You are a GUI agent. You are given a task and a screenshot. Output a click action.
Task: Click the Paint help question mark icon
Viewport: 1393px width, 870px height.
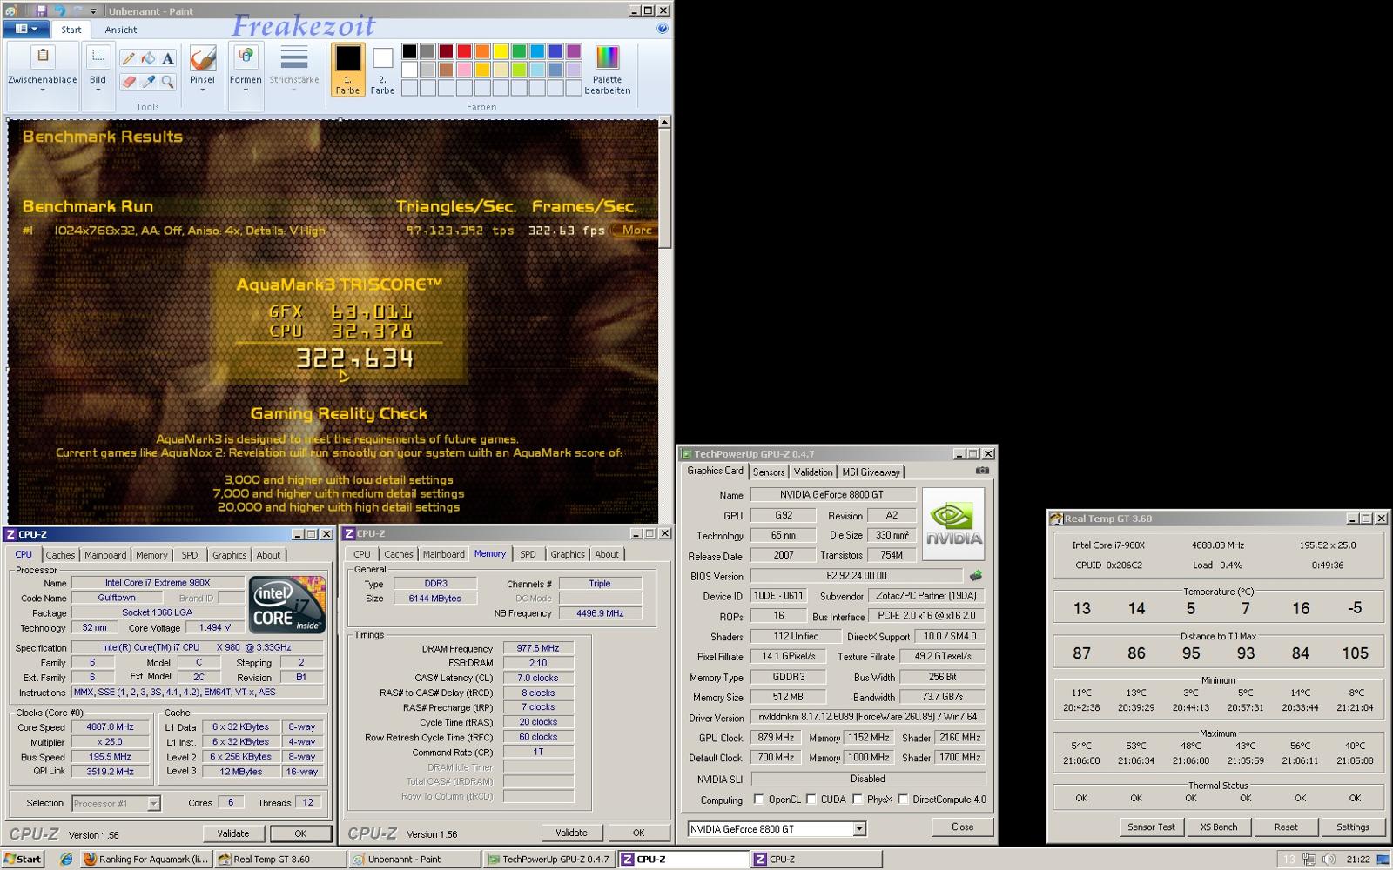click(662, 29)
